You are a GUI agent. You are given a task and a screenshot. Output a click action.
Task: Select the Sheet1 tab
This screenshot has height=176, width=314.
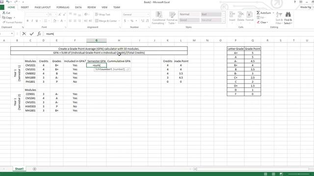(19, 169)
